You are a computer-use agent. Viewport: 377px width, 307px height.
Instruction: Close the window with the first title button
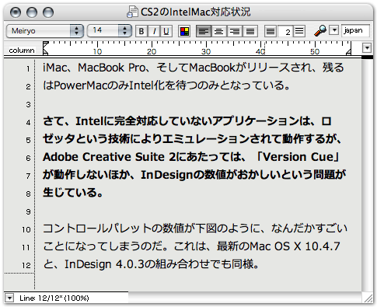[x=16, y=12]
